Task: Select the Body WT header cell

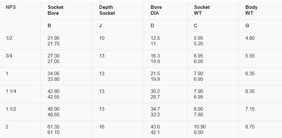Action: (x=251, y=10)
